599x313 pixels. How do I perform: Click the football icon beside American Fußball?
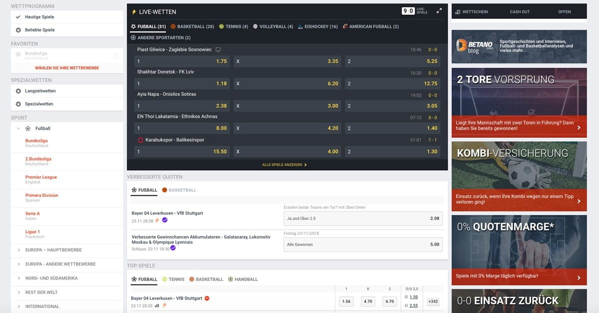345,26
